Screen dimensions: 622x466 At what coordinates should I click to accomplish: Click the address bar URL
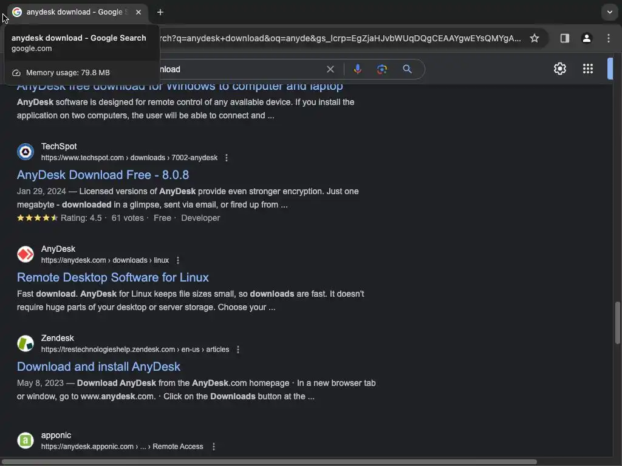click(340, 38)
